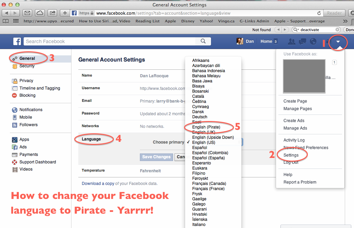This screenshot has width=354, height=228.
Task: Select English (Pirate) from language list
Action: click(206, 127)
